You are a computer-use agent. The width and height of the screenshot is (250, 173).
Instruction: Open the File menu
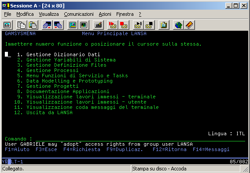click(x=7, y=14)
